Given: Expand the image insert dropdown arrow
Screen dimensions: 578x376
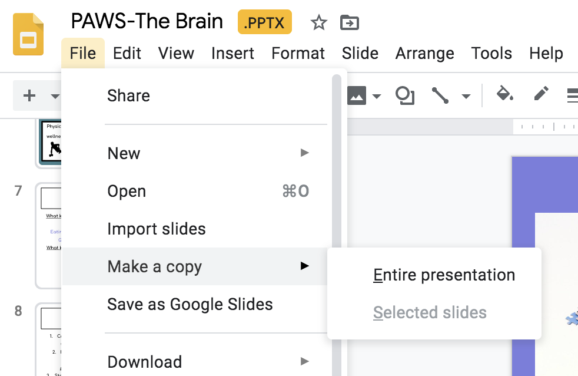Looking at the screenshot, I should (x=377, y=96).
